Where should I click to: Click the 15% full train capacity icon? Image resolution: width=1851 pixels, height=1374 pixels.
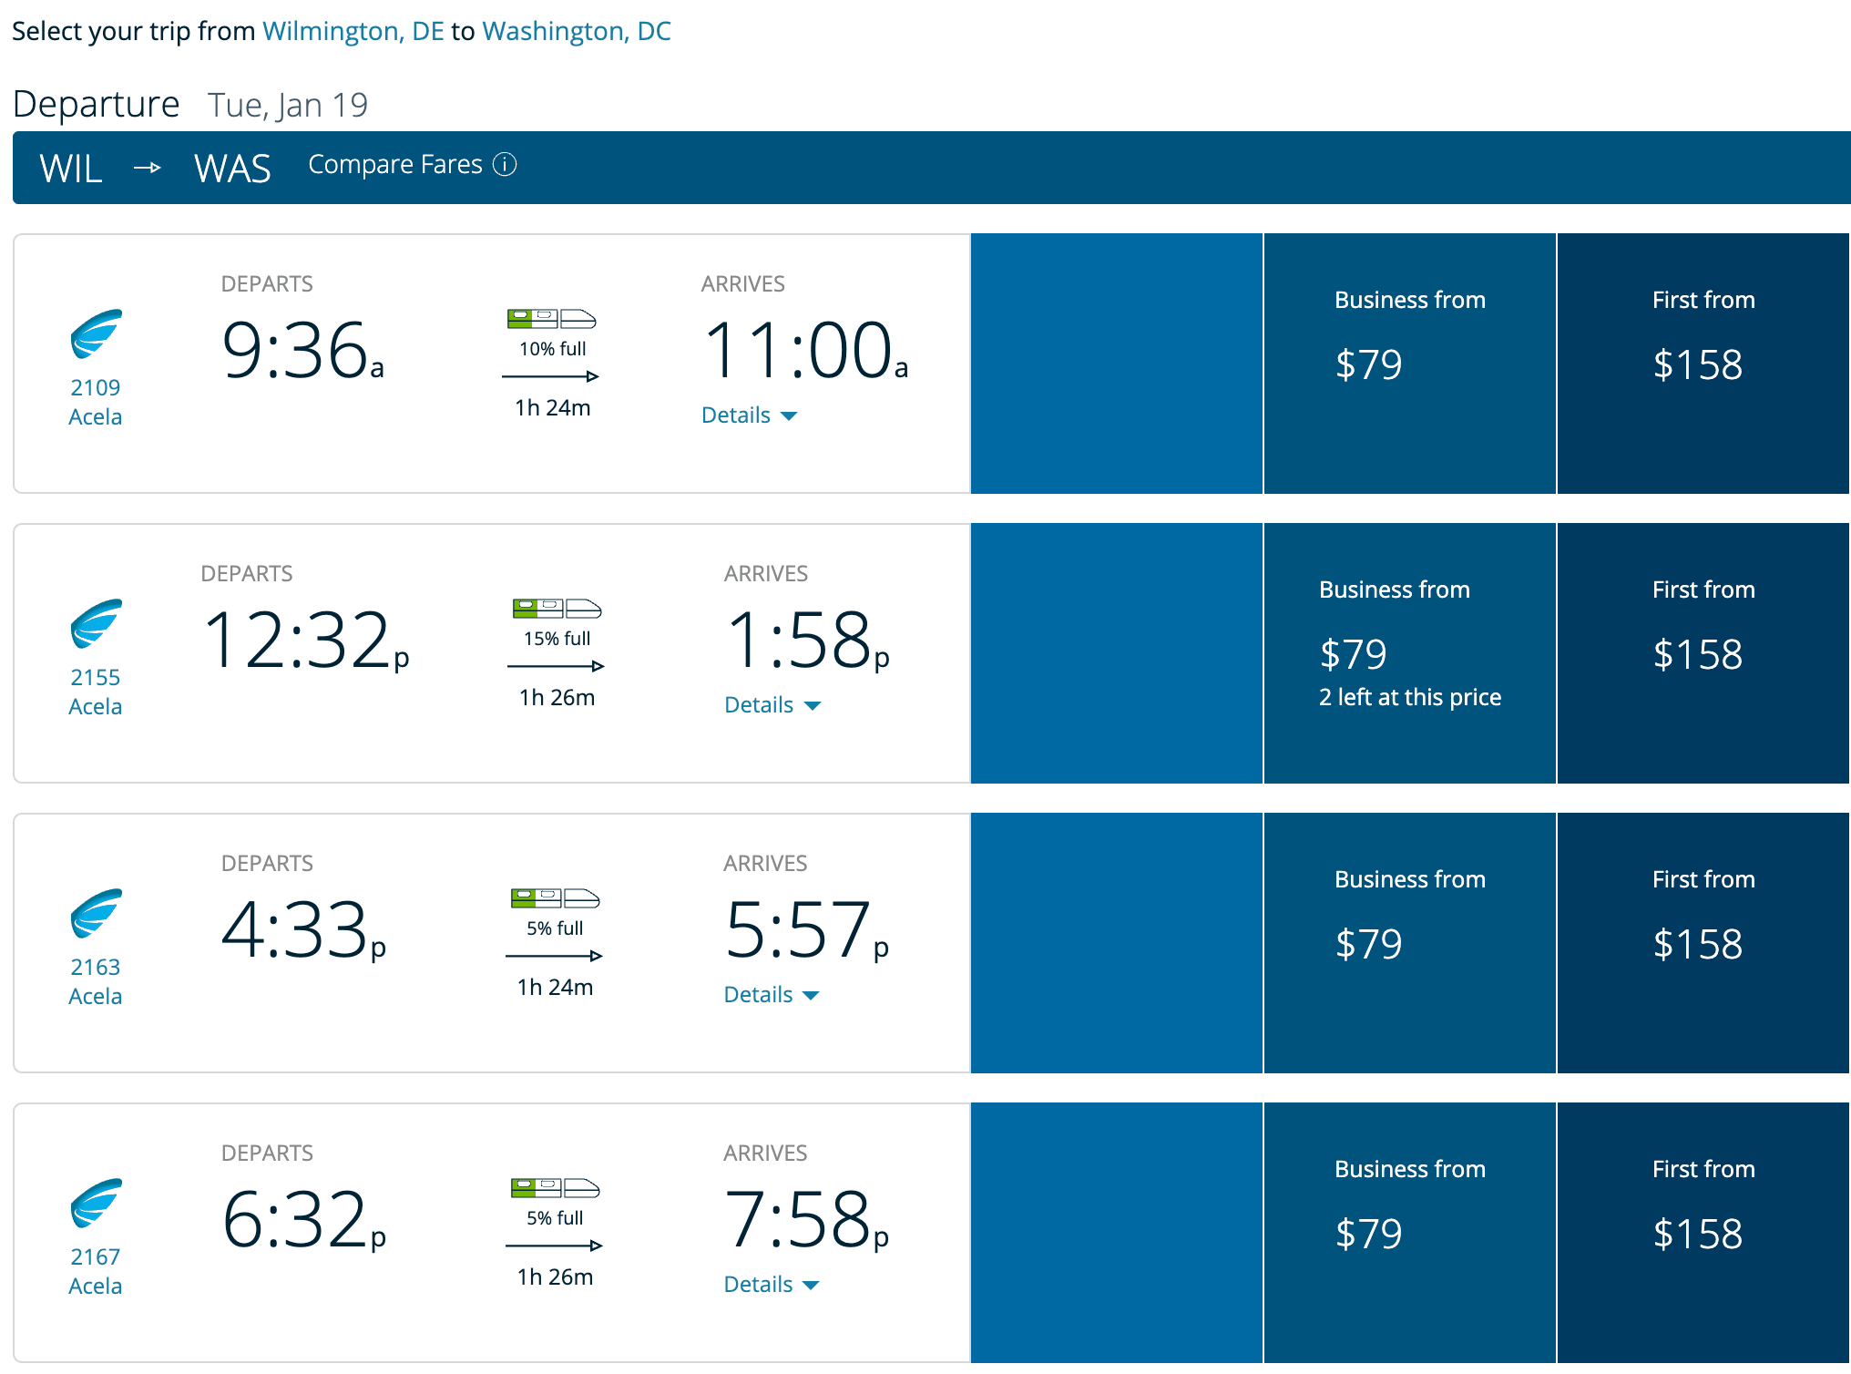pos(557,609)
